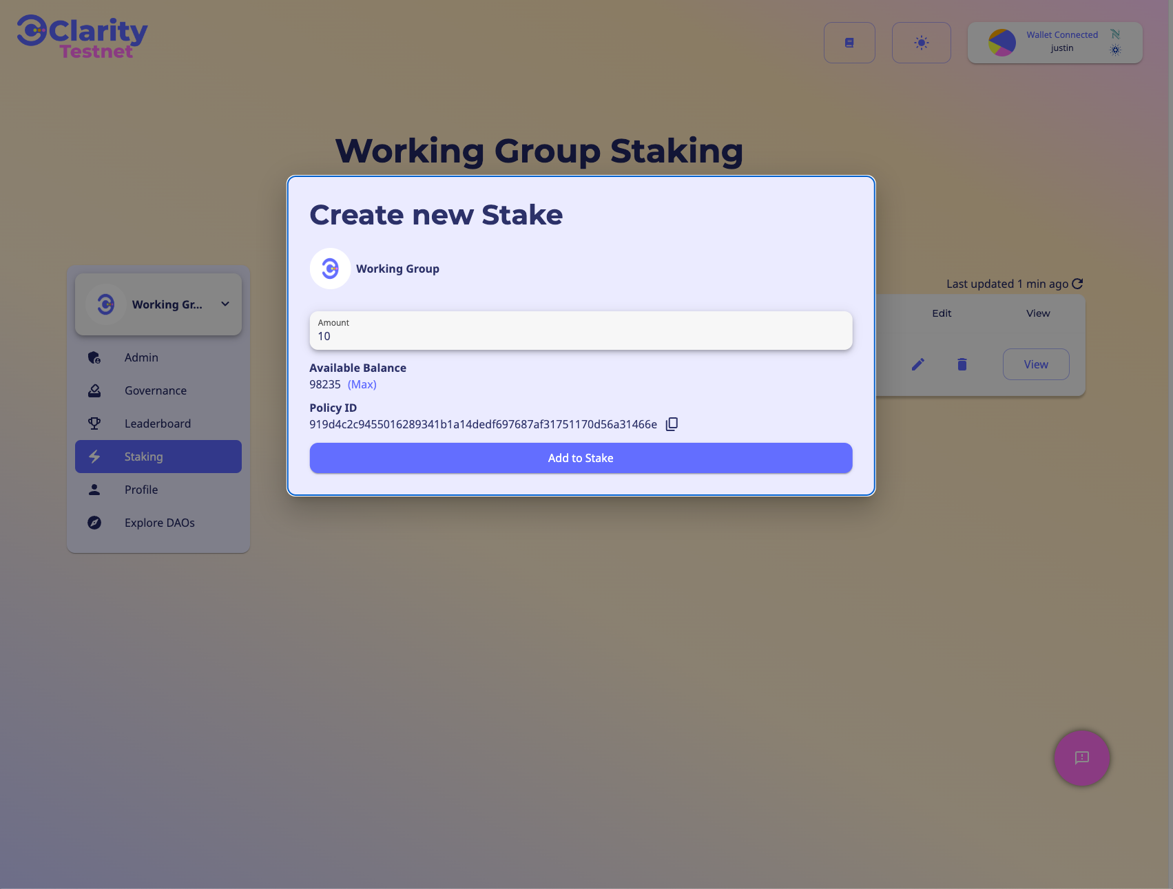Navigate to Profile page
The width and height of the screenshot is (1173, 889).
141,490
